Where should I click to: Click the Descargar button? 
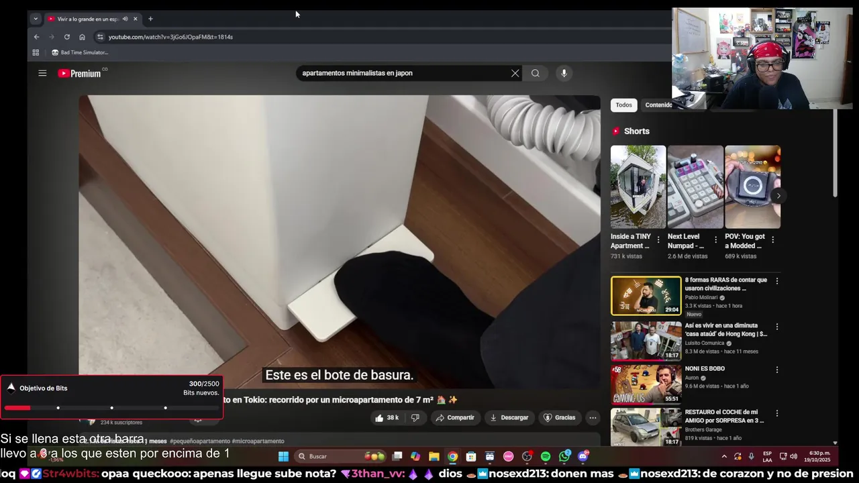tap(509, 417)
